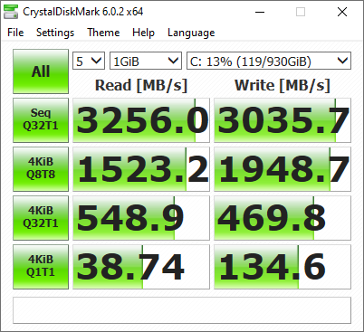
Task: Close the CrystalDiskMark window
Action: coord(342,12)
